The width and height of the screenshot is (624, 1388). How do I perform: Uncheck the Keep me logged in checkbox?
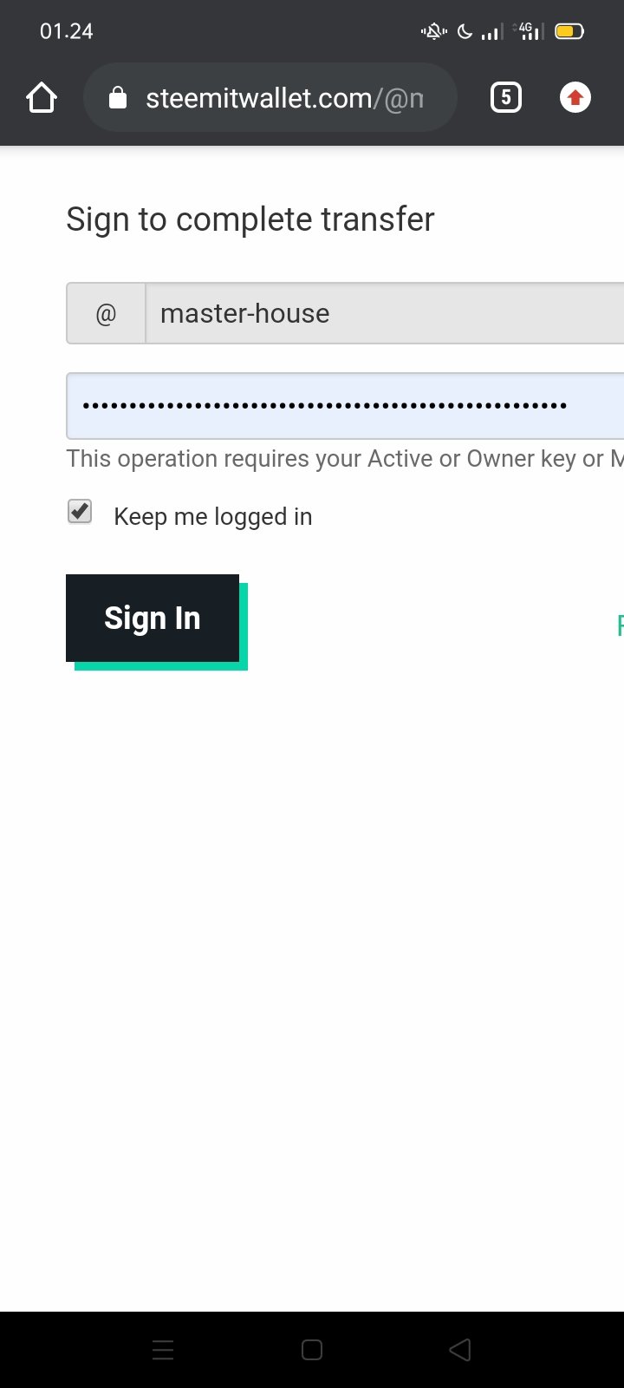tap(80, 512)
